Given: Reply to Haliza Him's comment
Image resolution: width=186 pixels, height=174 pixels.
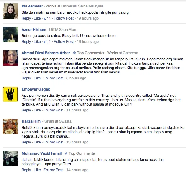Looking at the screenshot, I should (x=26, y=142).
